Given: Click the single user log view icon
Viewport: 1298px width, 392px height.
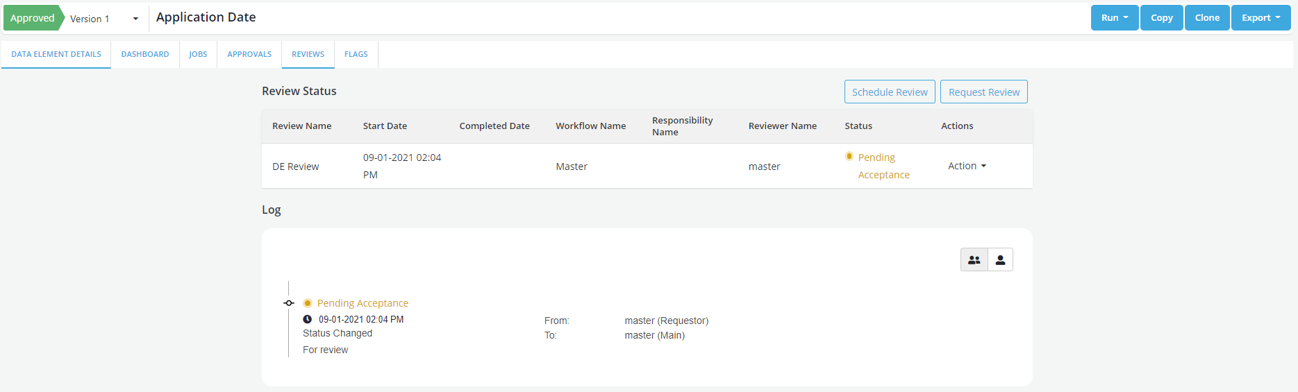Looking at the screenshot, I should click(1000, 260).
